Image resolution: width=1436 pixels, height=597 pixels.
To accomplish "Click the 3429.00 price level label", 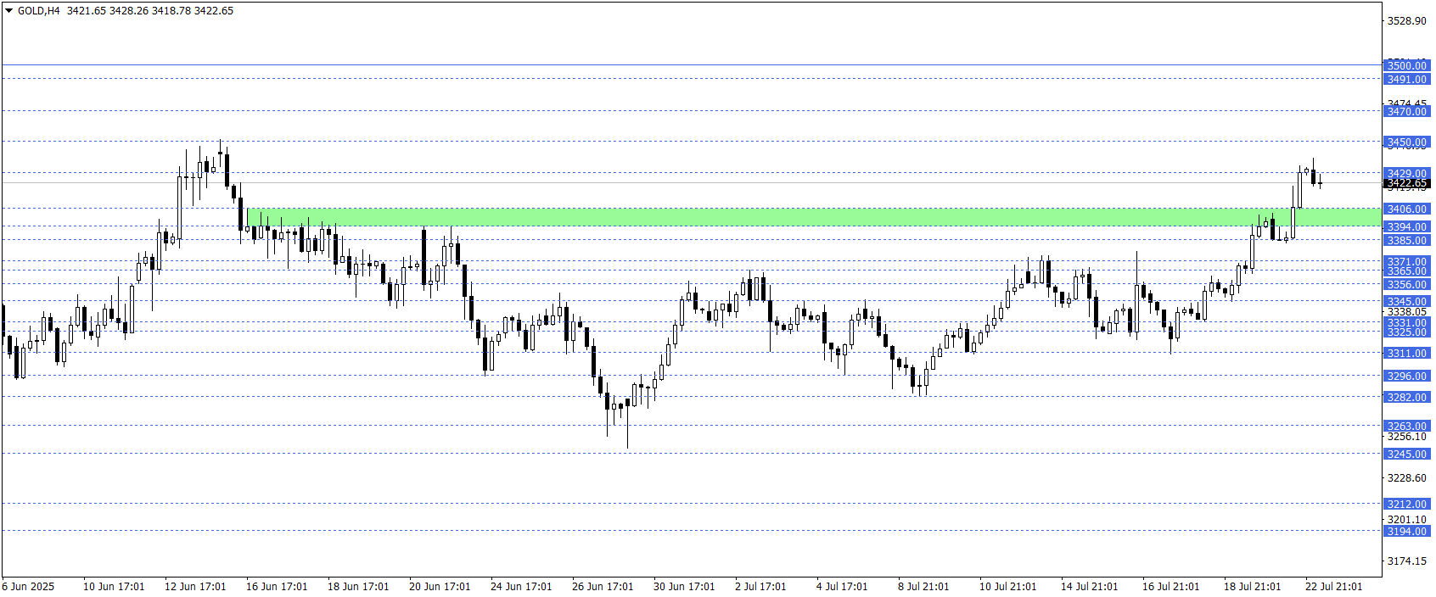I will pos(1407,173).
